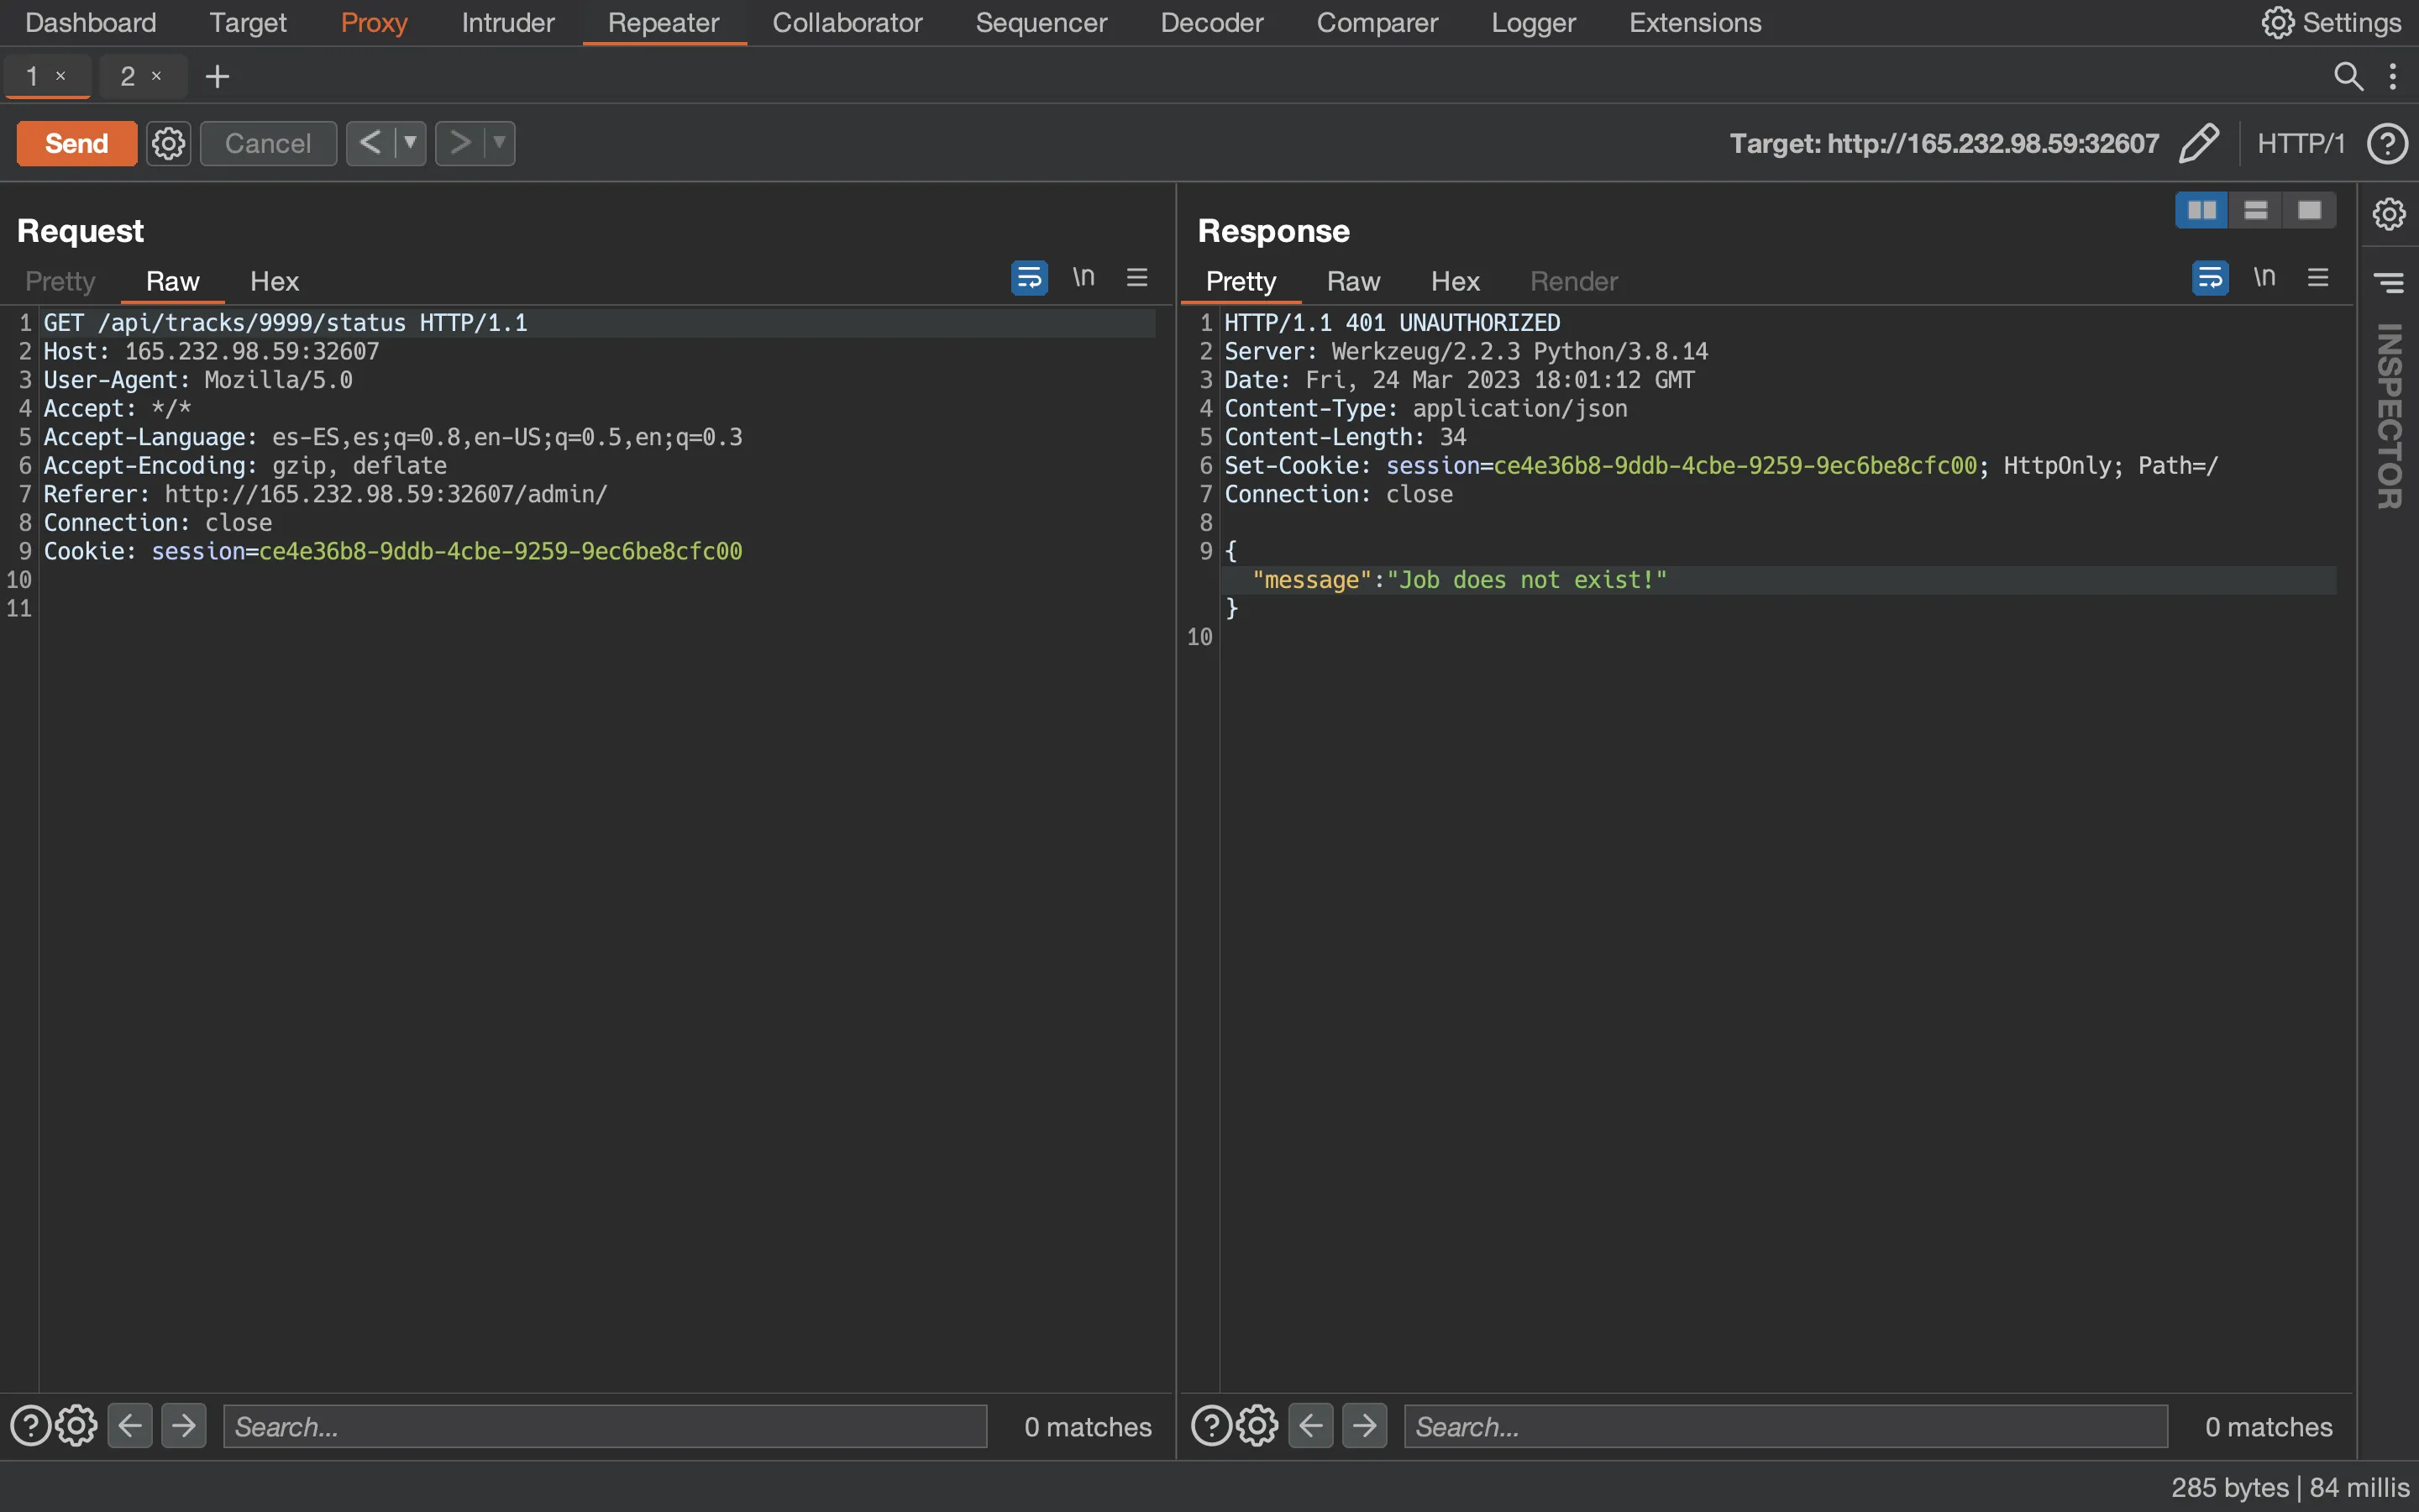Image resolution: width=2419 pixels, height=1512 pixels.
Task: Select side-by-side layout view
Action: [x=2202, y=210]
